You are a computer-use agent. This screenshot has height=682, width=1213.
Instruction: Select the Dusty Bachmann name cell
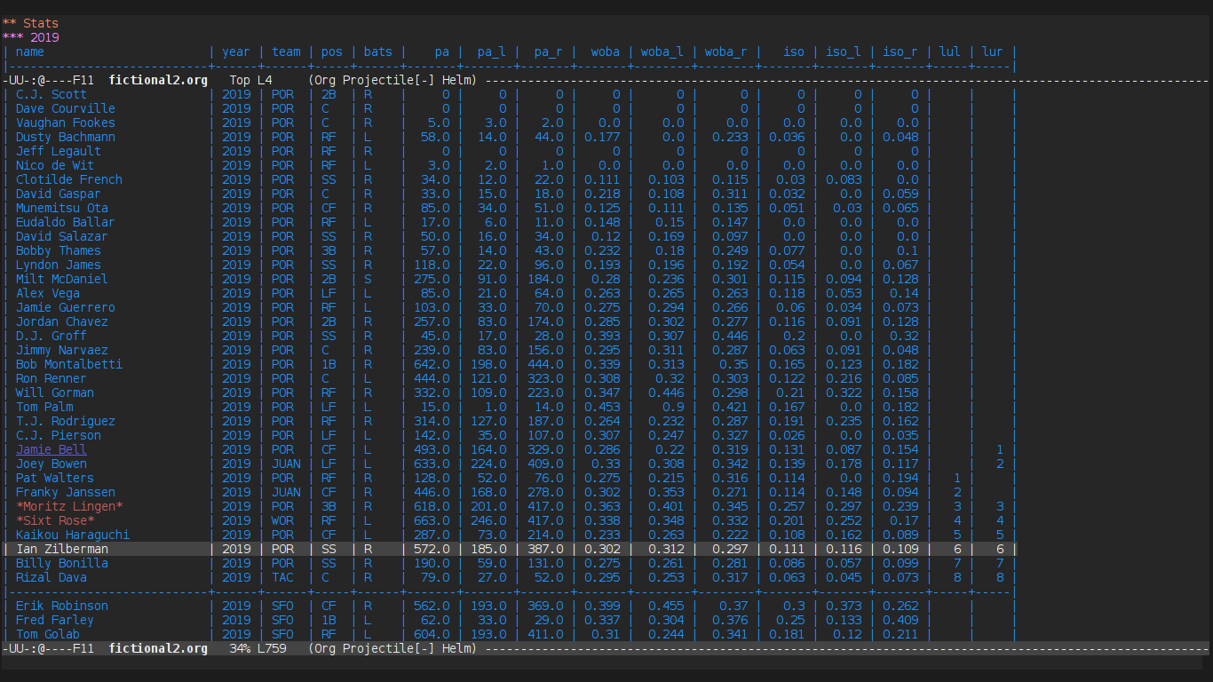tap(66, 137)
